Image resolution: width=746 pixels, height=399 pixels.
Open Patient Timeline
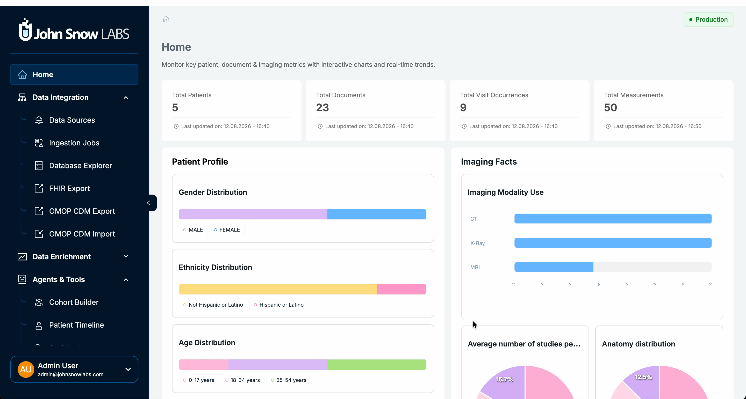[76, 325]
